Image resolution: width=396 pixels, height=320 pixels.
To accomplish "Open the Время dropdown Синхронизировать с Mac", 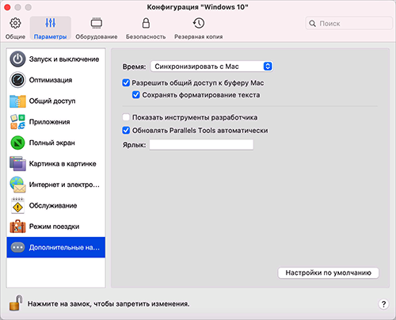I will click(211, 67).
